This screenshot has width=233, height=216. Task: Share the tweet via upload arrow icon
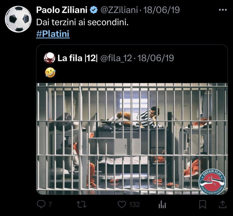(x=223, y=204)
